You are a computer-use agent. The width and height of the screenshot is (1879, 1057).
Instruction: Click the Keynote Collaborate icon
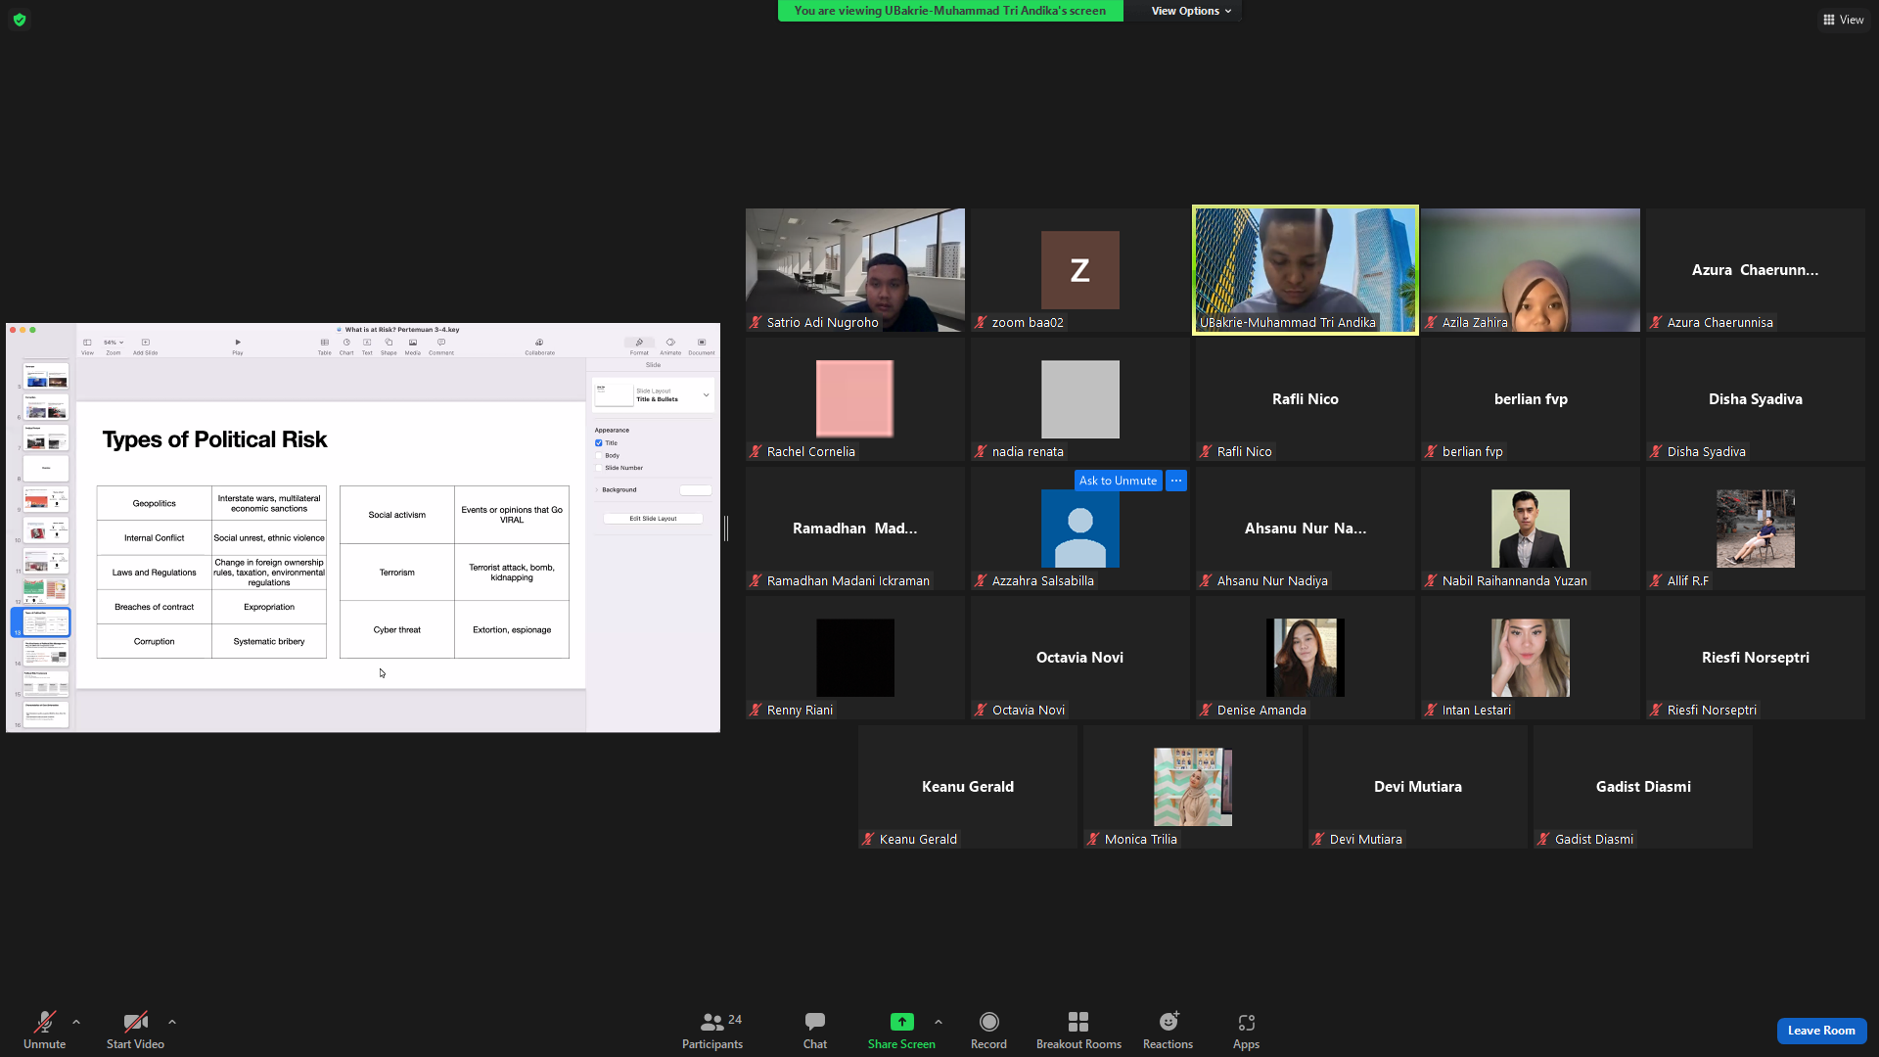click(x=539, y=343)
